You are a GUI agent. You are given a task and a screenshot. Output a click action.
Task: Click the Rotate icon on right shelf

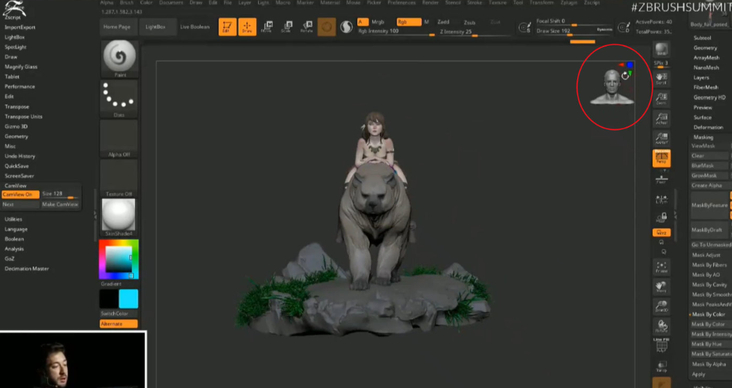[661, 326]
